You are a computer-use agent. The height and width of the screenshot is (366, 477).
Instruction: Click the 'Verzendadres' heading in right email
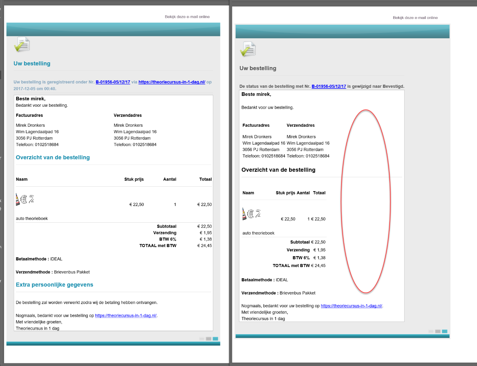click(x=301, y=125)
